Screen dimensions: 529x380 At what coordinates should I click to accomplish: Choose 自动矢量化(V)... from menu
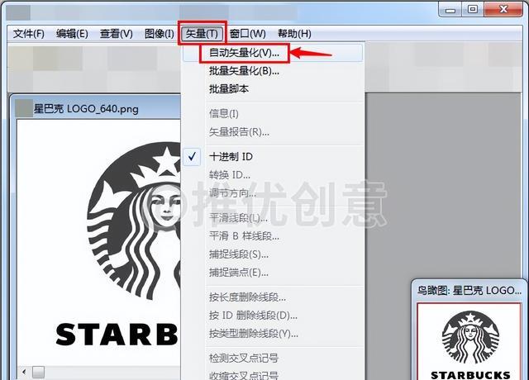click(x=273, y=53)
